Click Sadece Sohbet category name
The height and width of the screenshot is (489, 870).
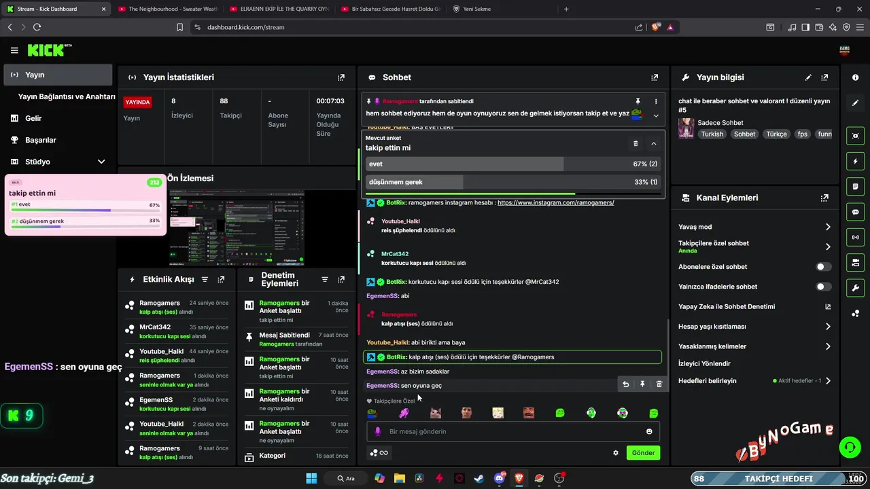[x=720, y=123]
